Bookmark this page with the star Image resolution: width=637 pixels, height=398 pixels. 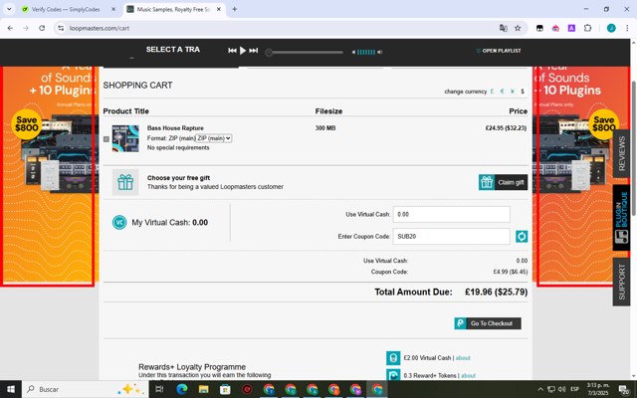[x=518, y=28]
